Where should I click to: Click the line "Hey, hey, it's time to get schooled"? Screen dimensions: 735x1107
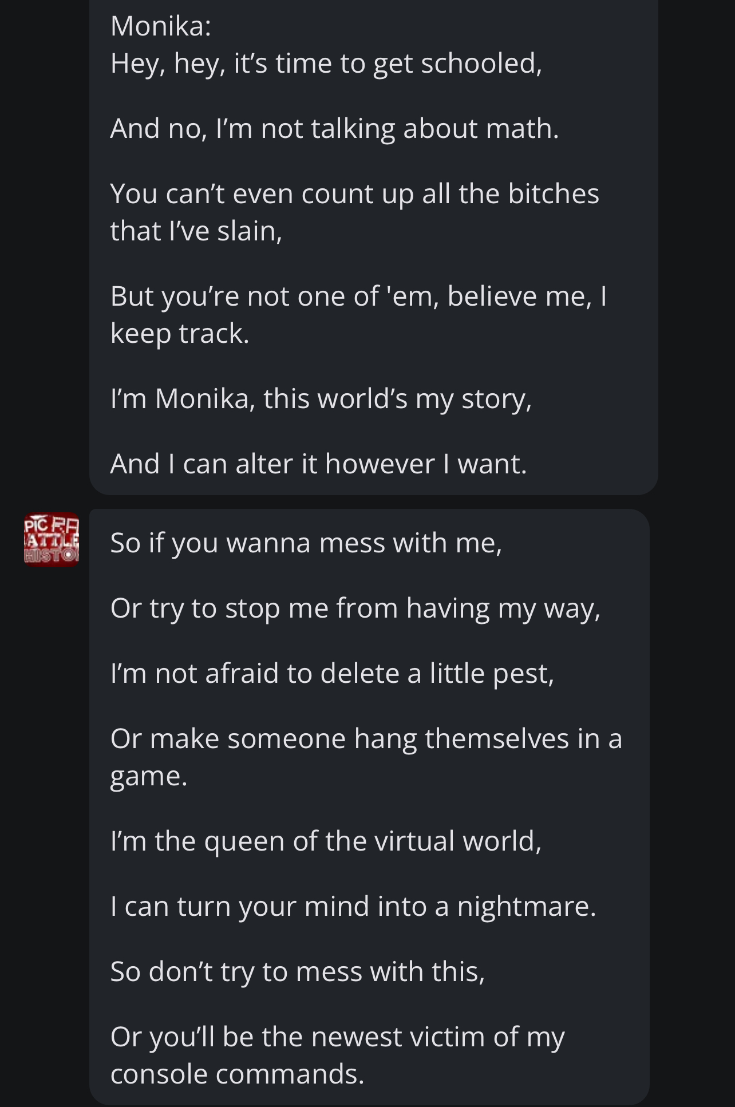(326, 63)
